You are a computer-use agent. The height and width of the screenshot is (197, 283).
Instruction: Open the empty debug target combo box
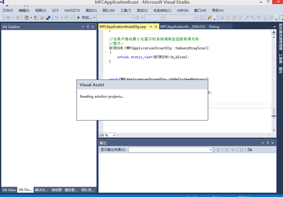tap(115, 18)
